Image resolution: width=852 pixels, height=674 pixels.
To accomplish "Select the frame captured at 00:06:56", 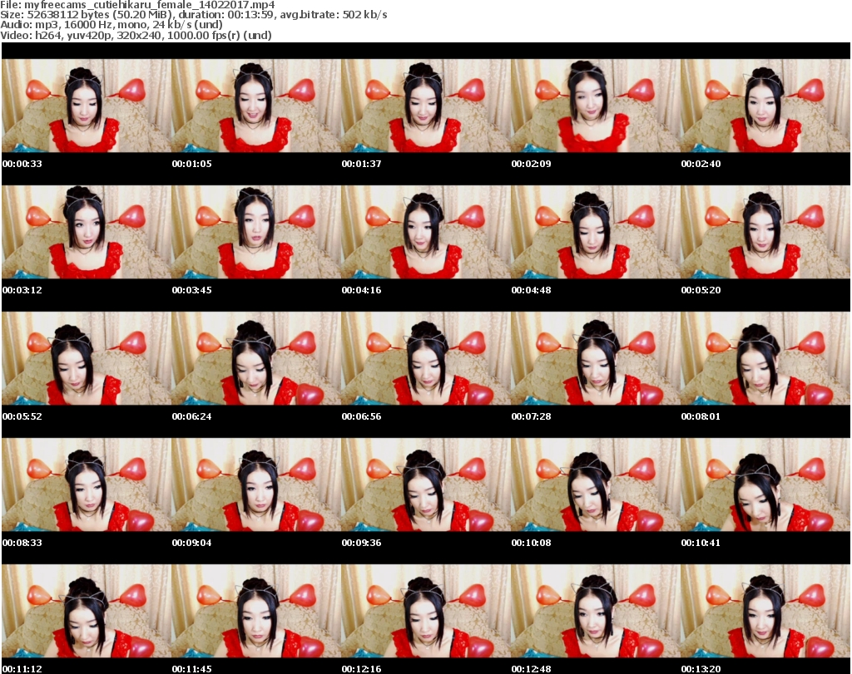I will 426,359.
